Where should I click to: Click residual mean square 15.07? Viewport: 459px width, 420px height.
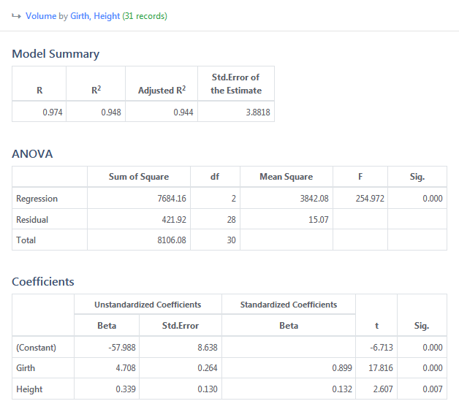click(x=319, y=220)
